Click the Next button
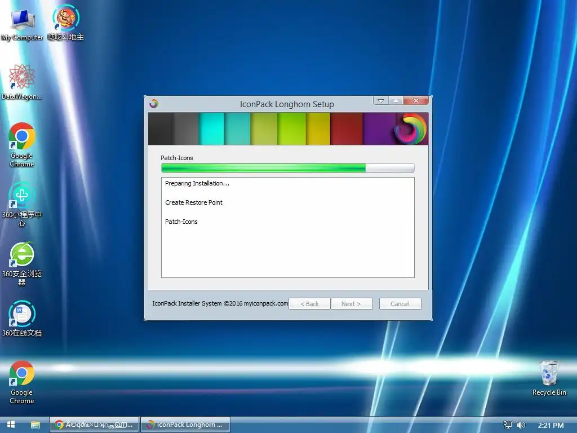Viewport: 577px width, 433px height. (x=352, y=304)
